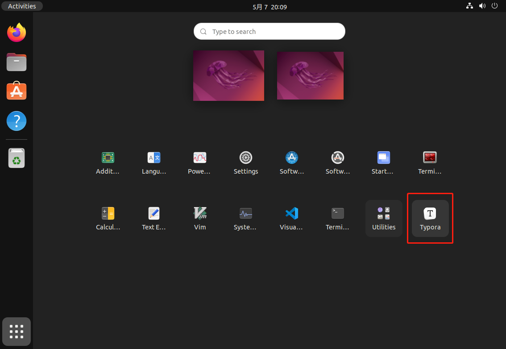The width and height of the screenshot is (506, 349).
Task: Focus the Type to search field
Action: tap(270, 31)
